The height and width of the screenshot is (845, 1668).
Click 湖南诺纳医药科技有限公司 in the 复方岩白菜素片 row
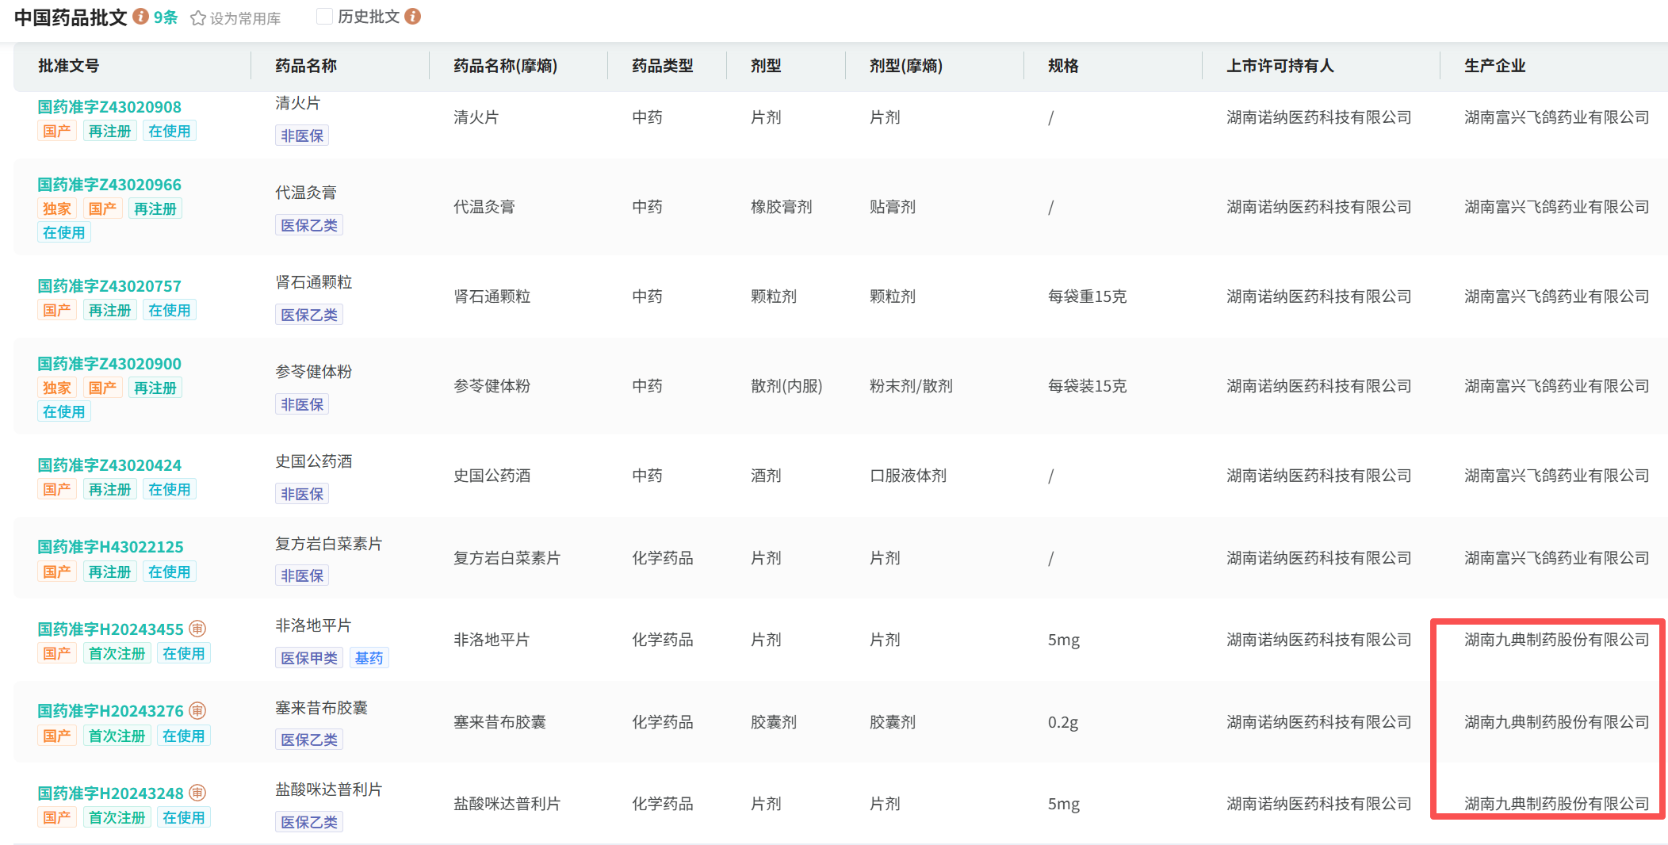(1319, 558)
